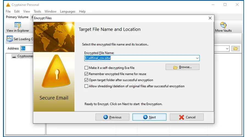Image resolution: width=247 pixels, height=137 pixels.
Task: Switch to the Primary Volume tab
Action: point(17,17)
